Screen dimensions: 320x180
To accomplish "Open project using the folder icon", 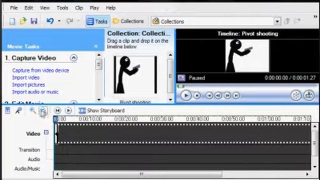I will [x=23, y=21].
